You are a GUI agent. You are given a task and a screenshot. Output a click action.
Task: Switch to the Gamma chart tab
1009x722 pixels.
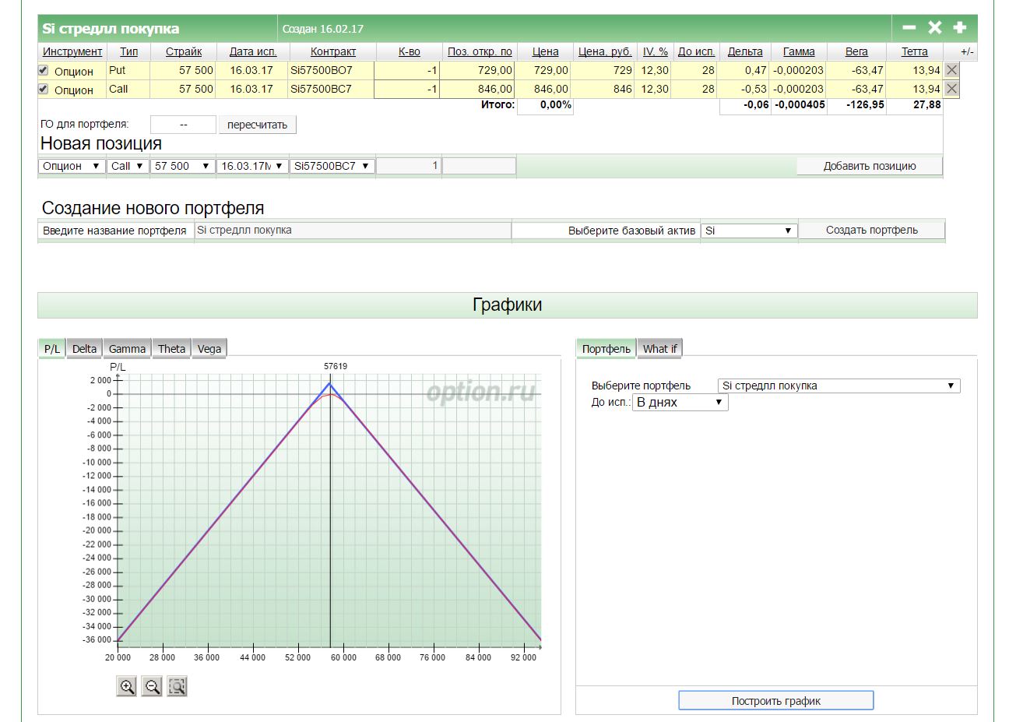127,349
